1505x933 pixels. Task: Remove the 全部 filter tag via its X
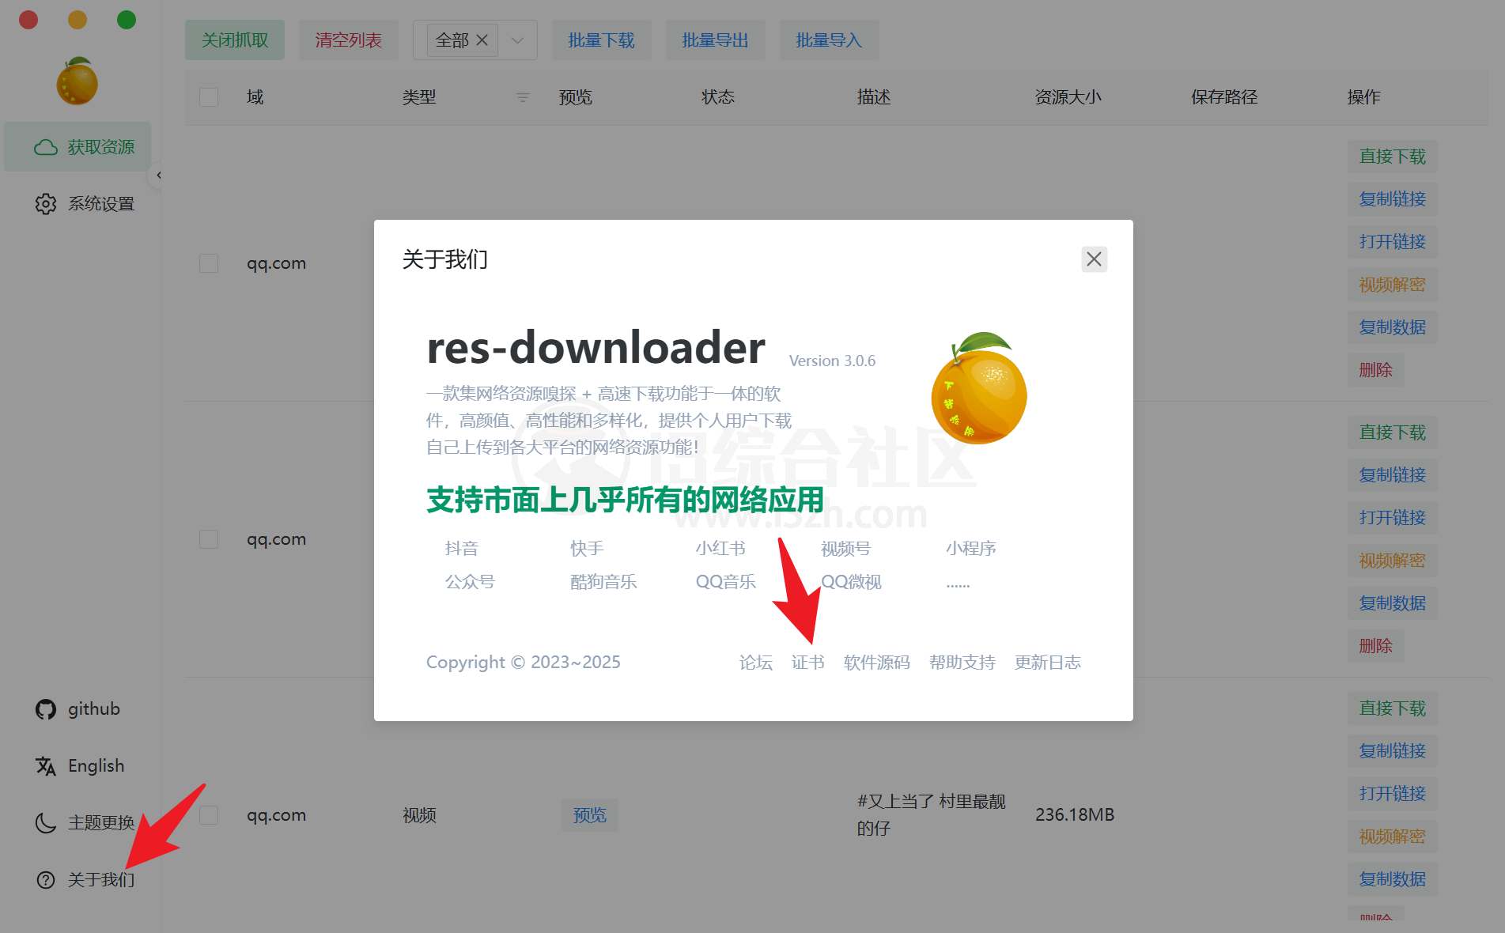point(482,39)
